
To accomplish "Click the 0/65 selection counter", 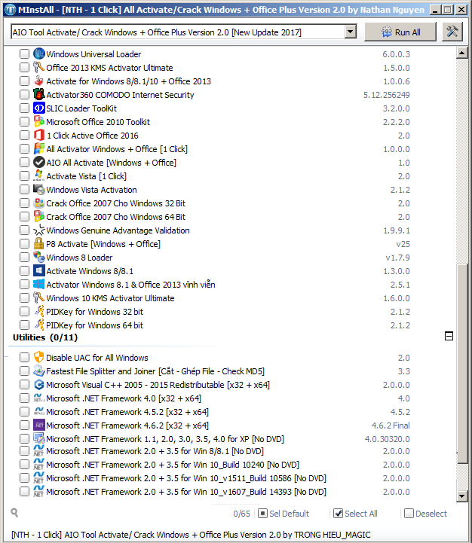I will tap(241, 514).
